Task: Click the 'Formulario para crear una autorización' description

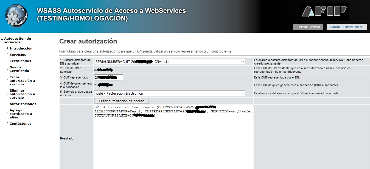Action: pyautogui.click(x=146, y=51)
